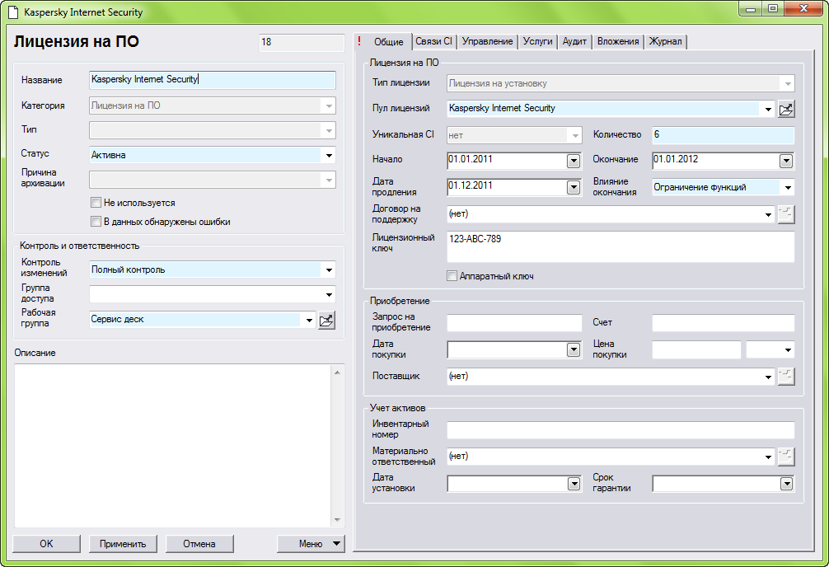Open the Вложения tab
Image resolution: width=829 pixels, height=567 pixels.
tap(618, 41)
